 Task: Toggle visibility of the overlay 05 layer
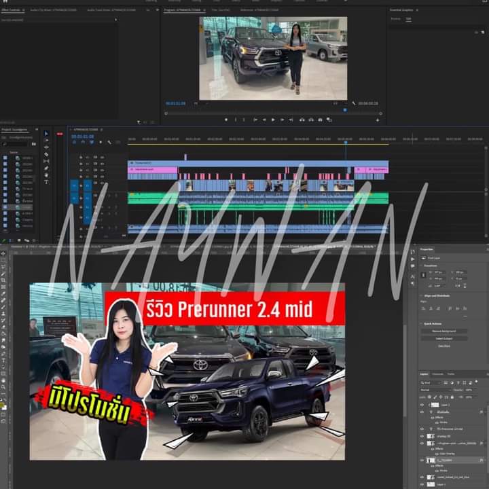(422, 436)
